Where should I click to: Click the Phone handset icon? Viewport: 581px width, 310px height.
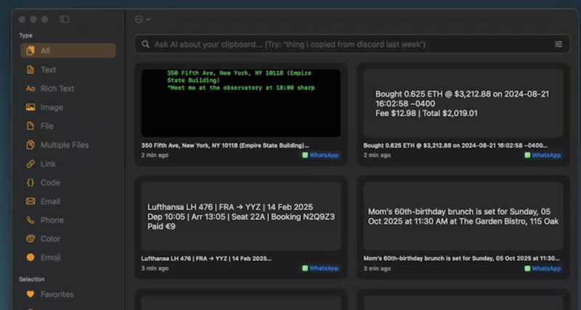coord(31,220)
